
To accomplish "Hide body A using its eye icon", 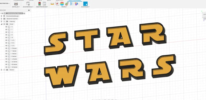I will [6, 32].
